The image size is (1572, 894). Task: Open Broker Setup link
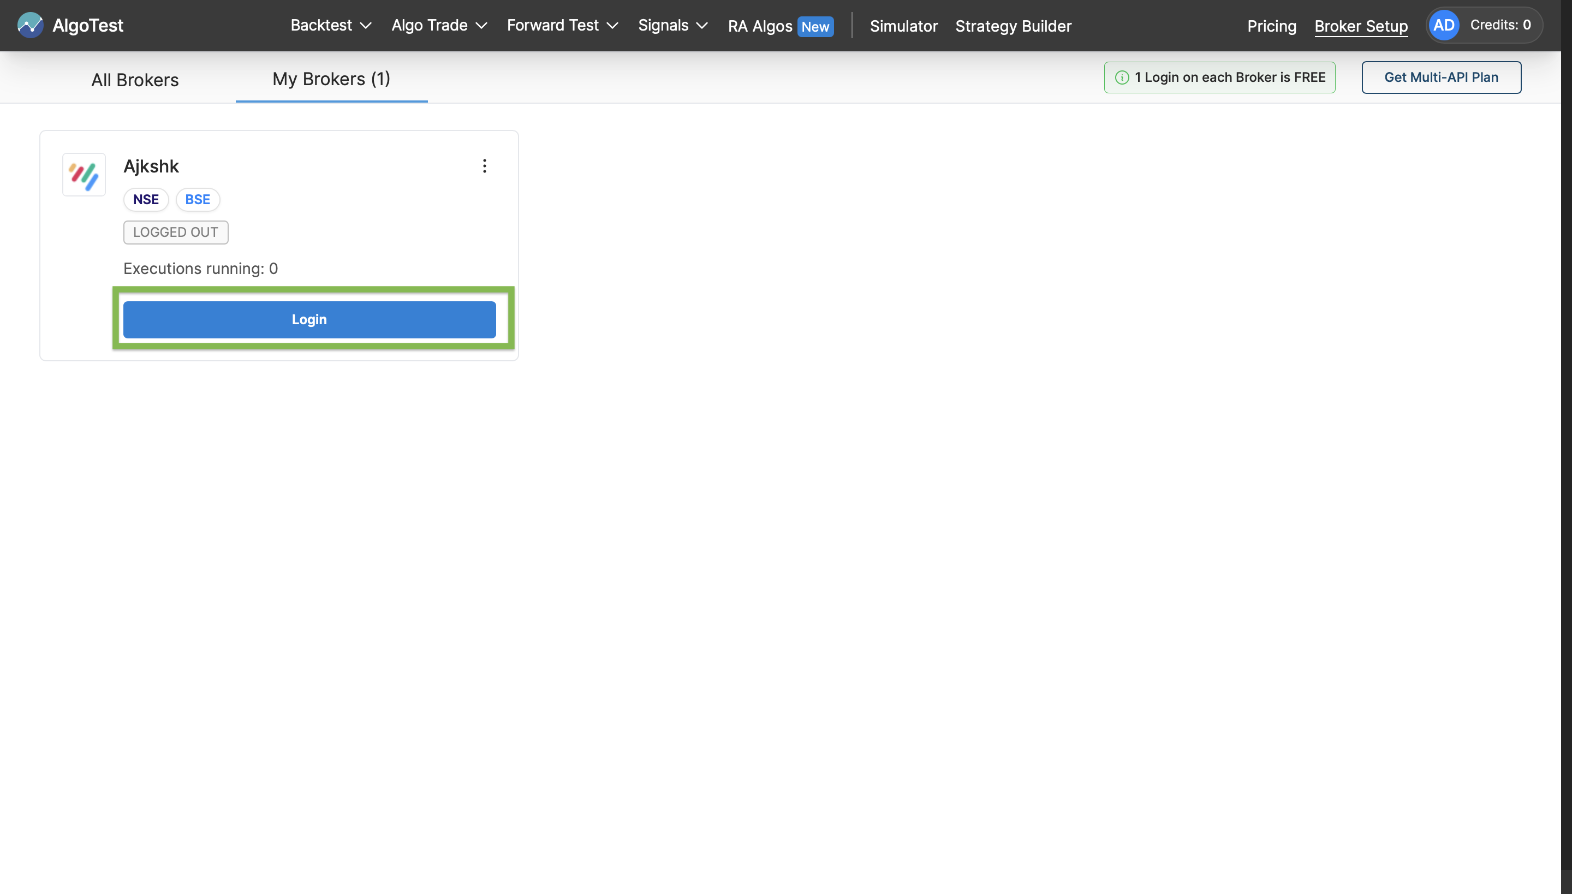point(1361,26)
